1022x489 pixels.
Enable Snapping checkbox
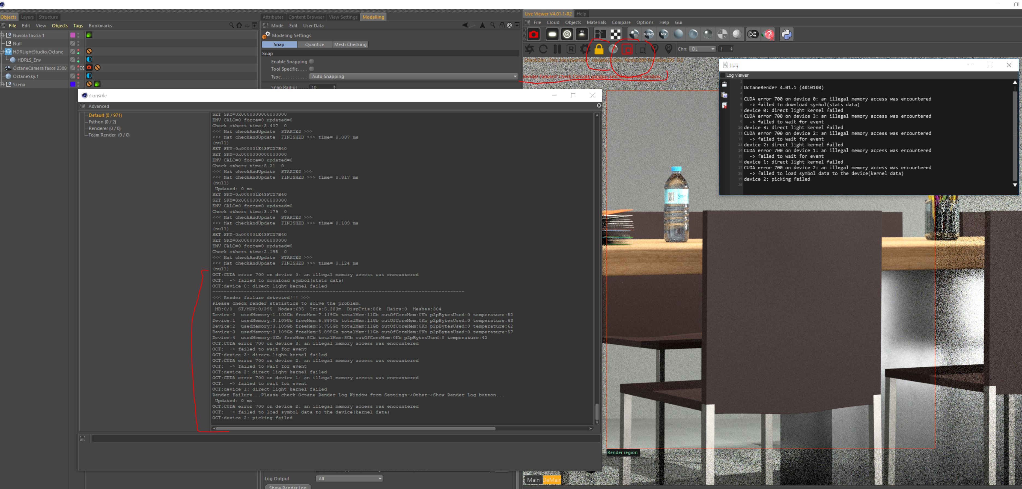311,61
